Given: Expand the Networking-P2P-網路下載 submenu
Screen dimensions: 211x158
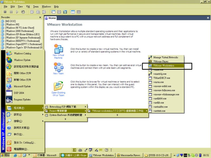Looking at the screenshot, I should tap(66, 107).
